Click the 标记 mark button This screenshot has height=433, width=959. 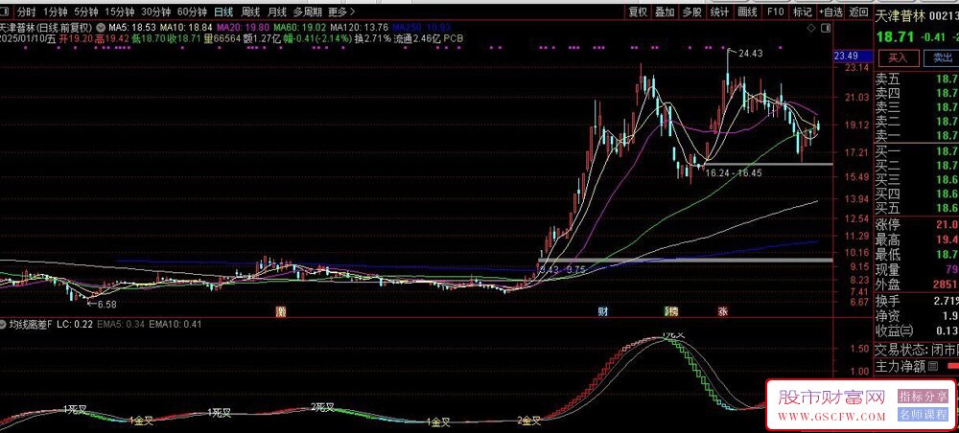802,11
